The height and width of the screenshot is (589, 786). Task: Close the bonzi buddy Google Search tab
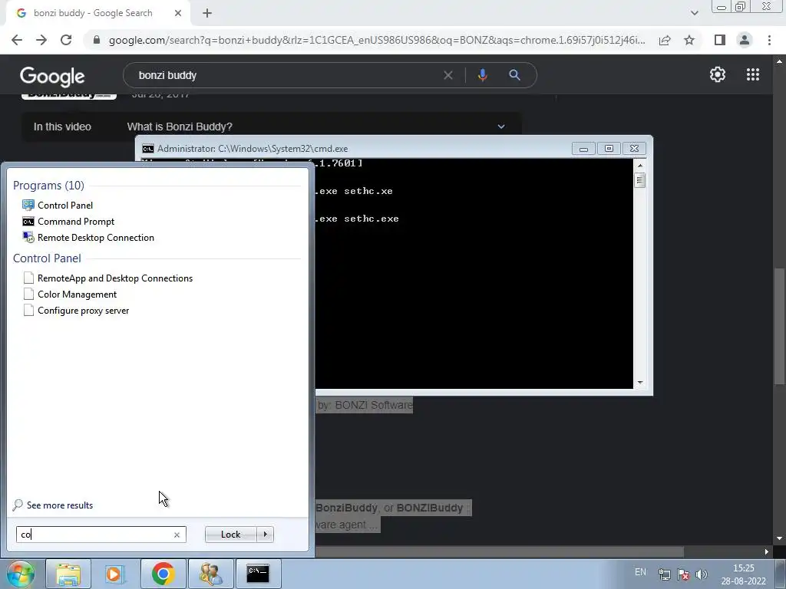pyautogui.click(x=178, y=13)
